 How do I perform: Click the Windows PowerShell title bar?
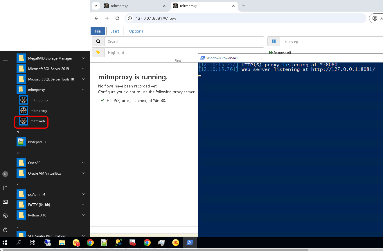[x=290, y=58]
